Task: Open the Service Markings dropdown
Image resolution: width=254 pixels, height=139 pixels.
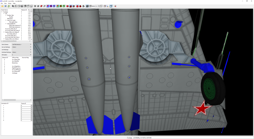Action: point(22,47)
